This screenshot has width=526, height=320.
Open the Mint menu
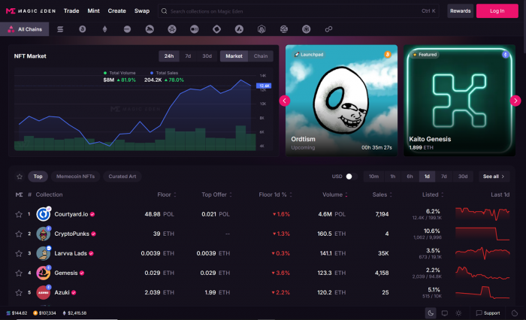(94, 11)
